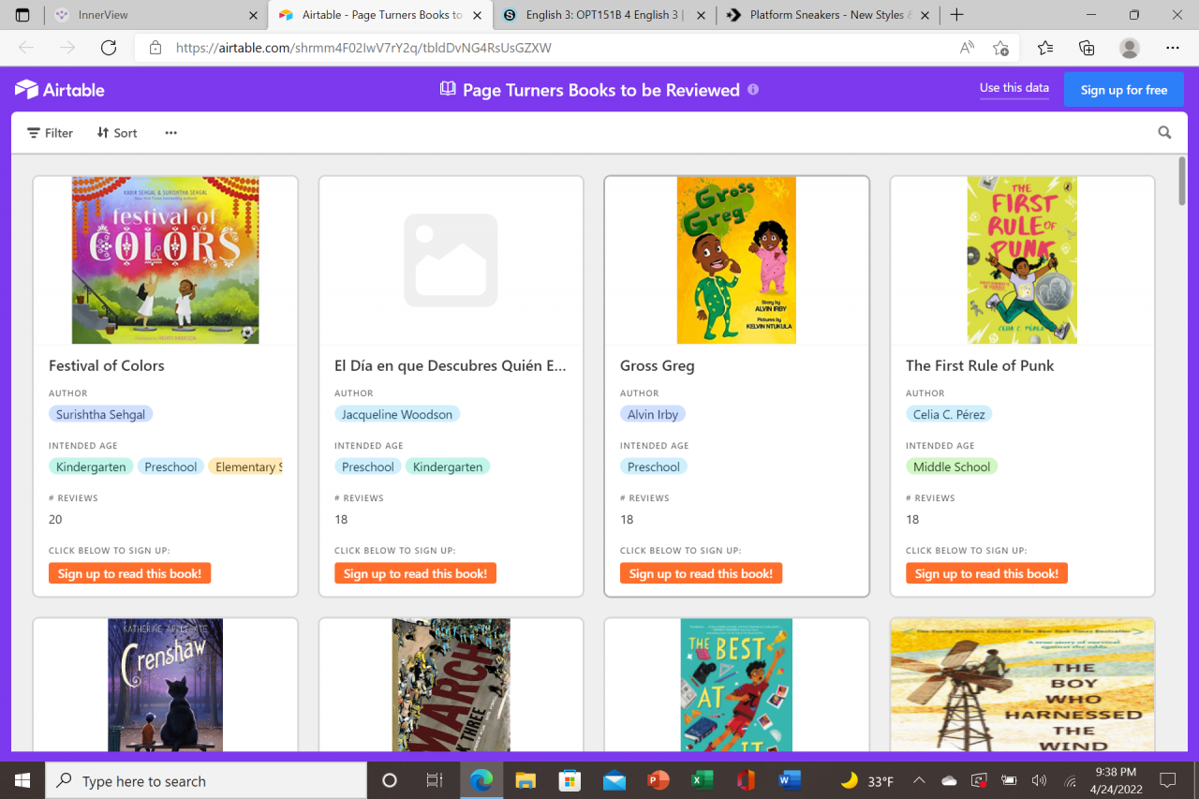
Task: Click the weather 33°F taskbar widget
Action: 866,780
